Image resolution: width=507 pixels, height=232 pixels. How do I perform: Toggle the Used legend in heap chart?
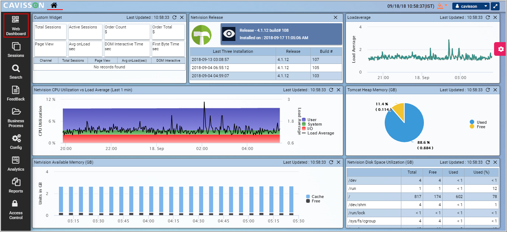click(x=478, y=122)
